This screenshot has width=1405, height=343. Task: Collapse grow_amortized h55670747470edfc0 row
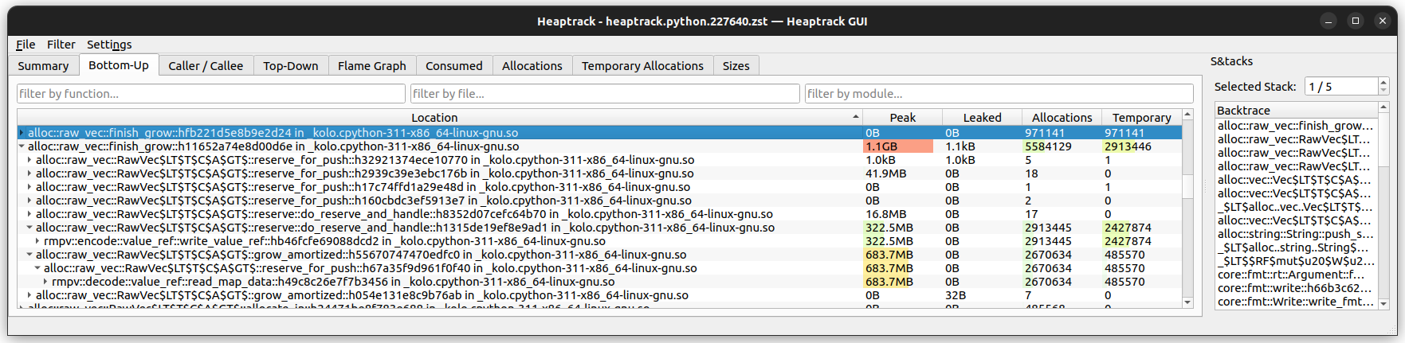coord(29,255)
